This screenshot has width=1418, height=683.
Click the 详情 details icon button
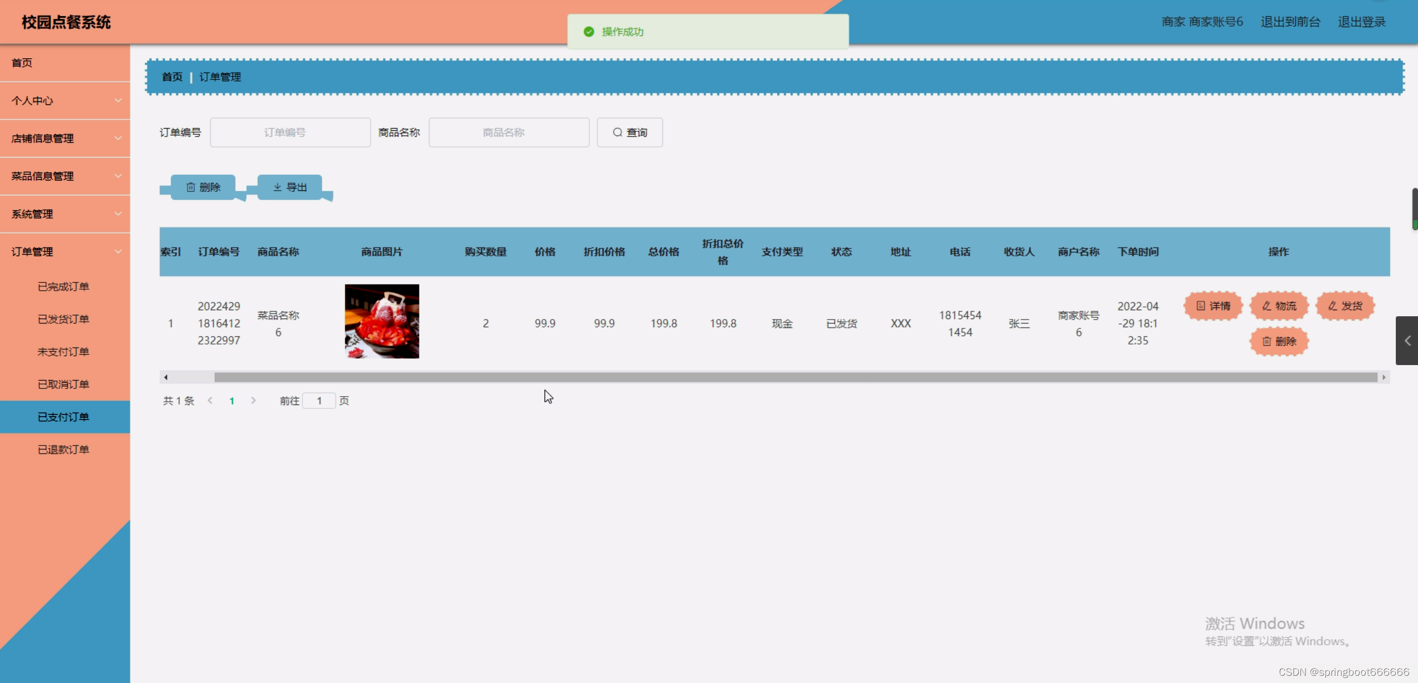[x=1213, y=306]
